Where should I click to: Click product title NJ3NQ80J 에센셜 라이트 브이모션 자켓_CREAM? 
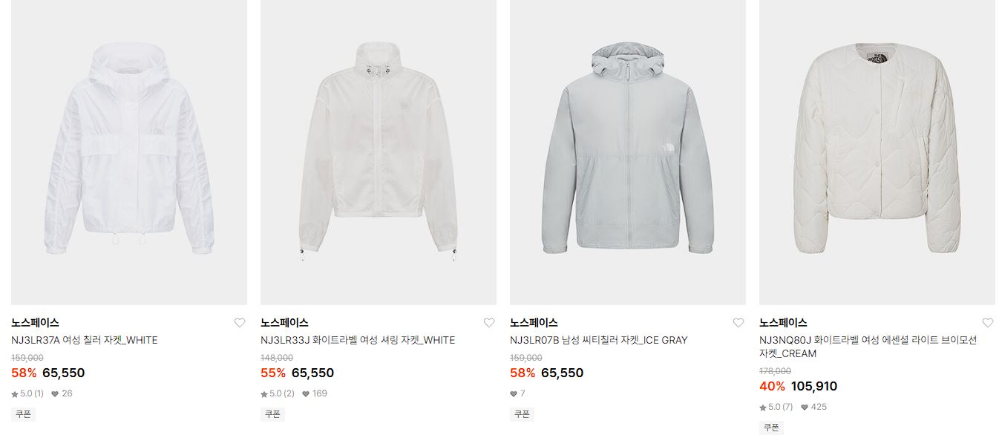click(868, 347)
